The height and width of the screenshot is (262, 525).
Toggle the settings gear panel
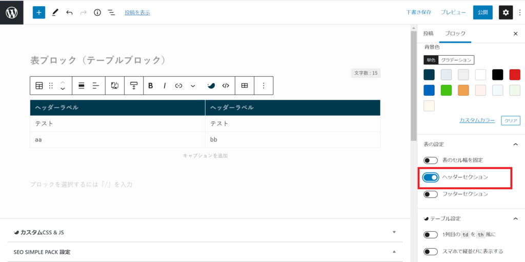click(x=506, y=12)
